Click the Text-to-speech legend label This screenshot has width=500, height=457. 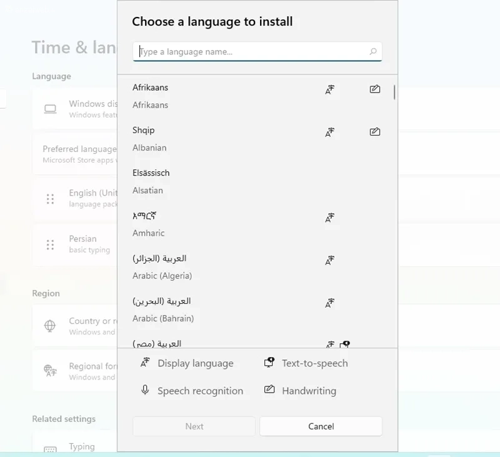[315, 363]
